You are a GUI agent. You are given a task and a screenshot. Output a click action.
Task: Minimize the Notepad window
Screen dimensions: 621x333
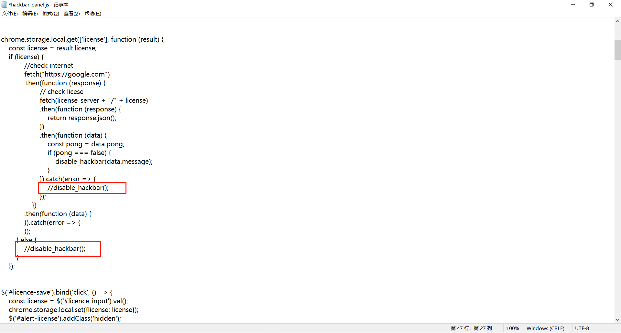click(573, 5)
